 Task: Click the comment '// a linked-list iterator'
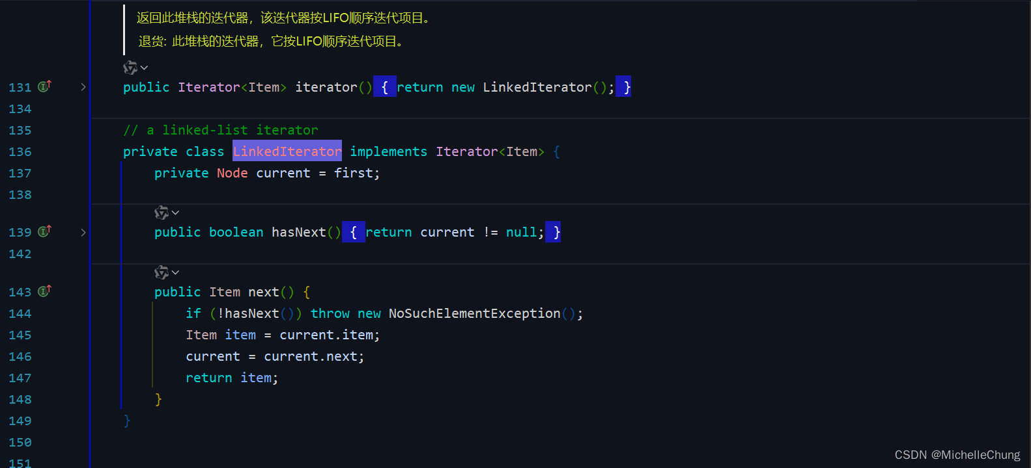point(221,130)
